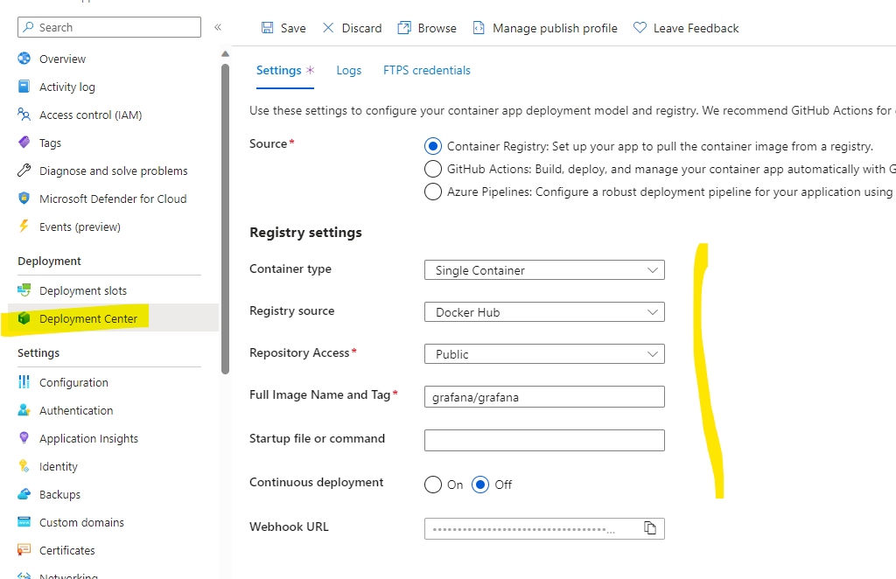Select Azure Pipelines source radio button
Viewport: 896px width, 579px height.
433,192
